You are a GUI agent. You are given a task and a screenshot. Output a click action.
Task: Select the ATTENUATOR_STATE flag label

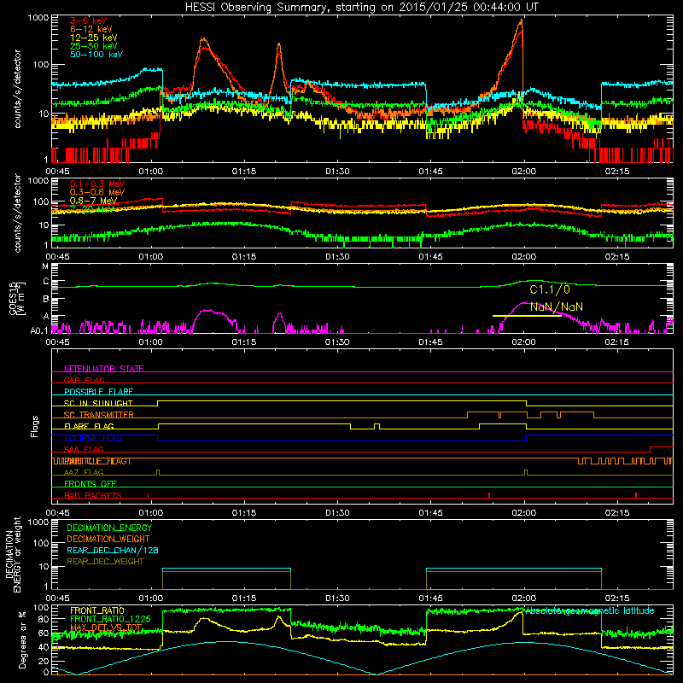[103, 369]
